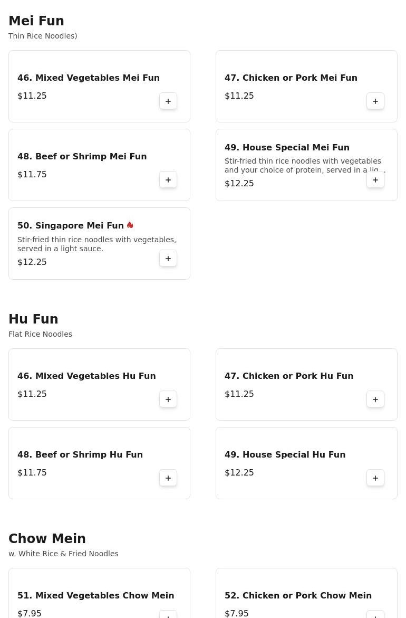Click the spicy flame icon on Singapore Mei Fun
Image resolution: width=406 pixels, height=618 pixels.
point(130,225)
